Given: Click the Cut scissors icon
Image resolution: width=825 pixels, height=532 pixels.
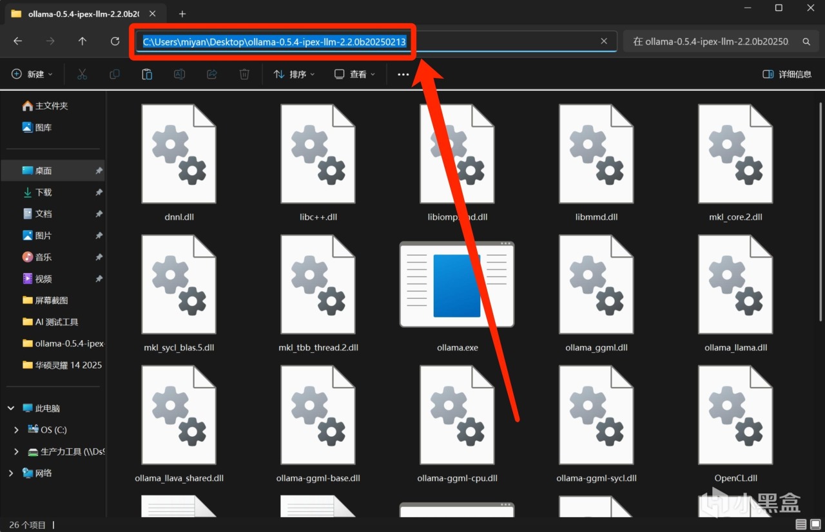Looking at the screenshot, I should pyautogui.click(x=82, y=74).
